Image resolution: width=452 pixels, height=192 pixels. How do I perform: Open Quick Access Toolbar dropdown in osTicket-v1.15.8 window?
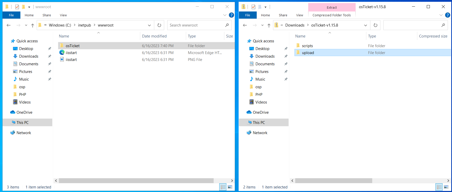pyautogui.click(x=265, y=7)
